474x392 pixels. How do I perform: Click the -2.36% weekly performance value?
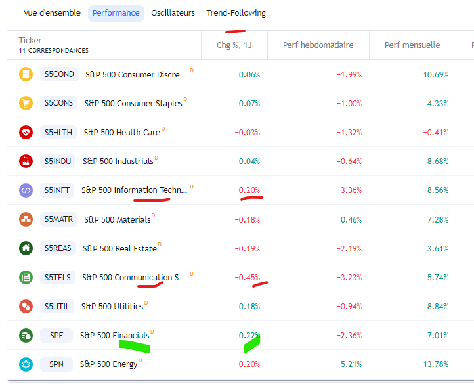[x=349, y=336]
